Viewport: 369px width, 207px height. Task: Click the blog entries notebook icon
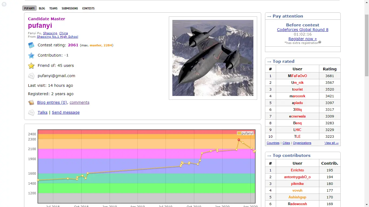click(31, 103)
